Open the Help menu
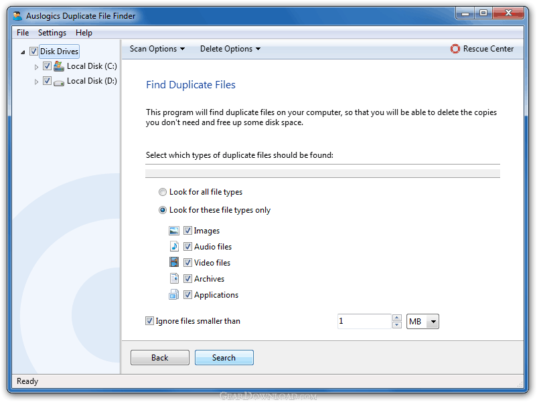537x402 pixels. coord(84,33)
